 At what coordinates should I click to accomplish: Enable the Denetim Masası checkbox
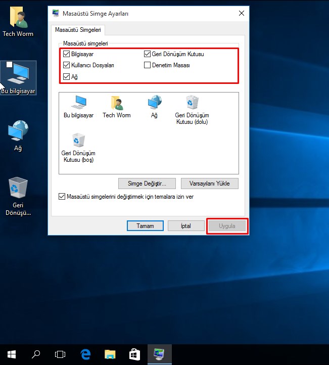click(148, 65)
